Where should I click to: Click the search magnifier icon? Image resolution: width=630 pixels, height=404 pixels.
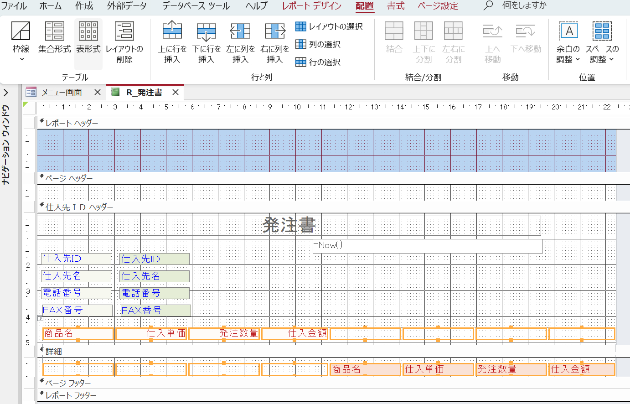(488, 5)
